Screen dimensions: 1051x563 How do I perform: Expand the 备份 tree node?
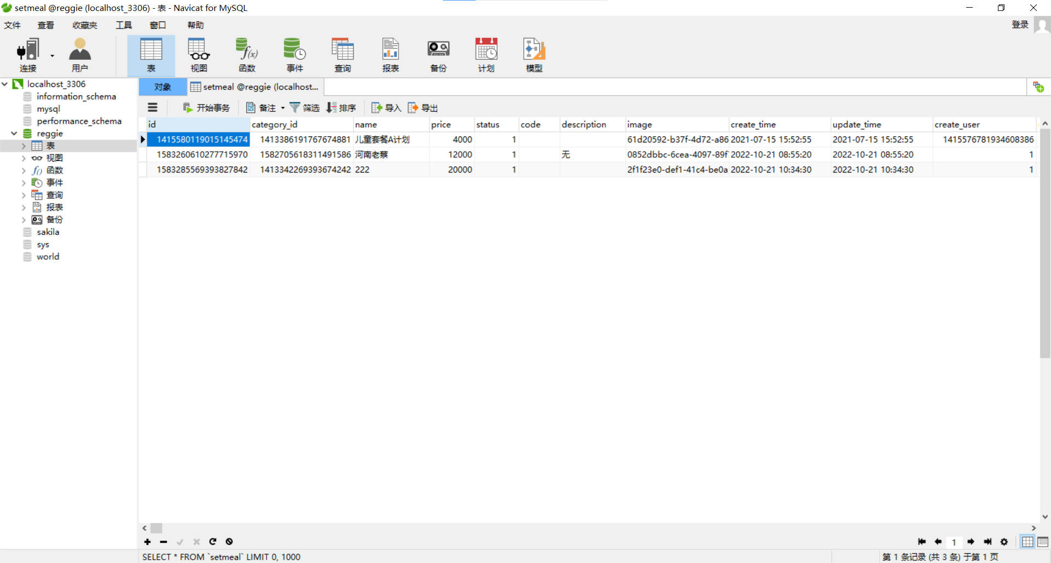24,220
